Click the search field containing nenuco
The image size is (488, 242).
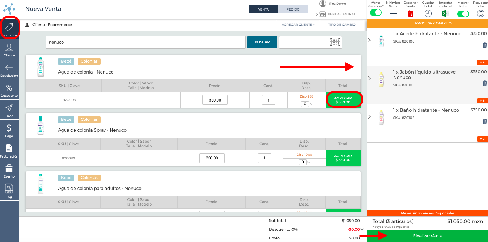click(146, 42)
